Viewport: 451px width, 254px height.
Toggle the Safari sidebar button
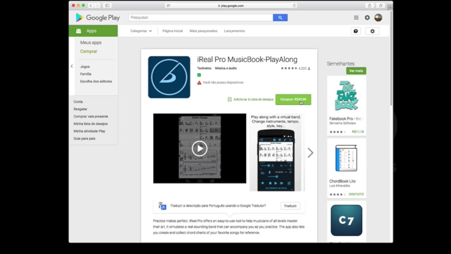(107, 6)
